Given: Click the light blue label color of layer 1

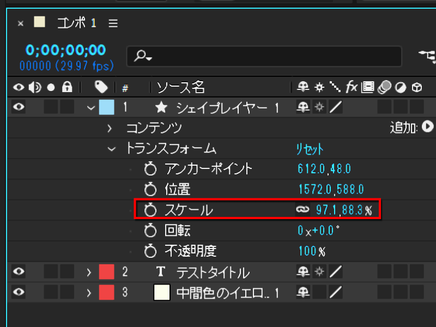Looking at the screenshot, I should click(x=107, y=107).
